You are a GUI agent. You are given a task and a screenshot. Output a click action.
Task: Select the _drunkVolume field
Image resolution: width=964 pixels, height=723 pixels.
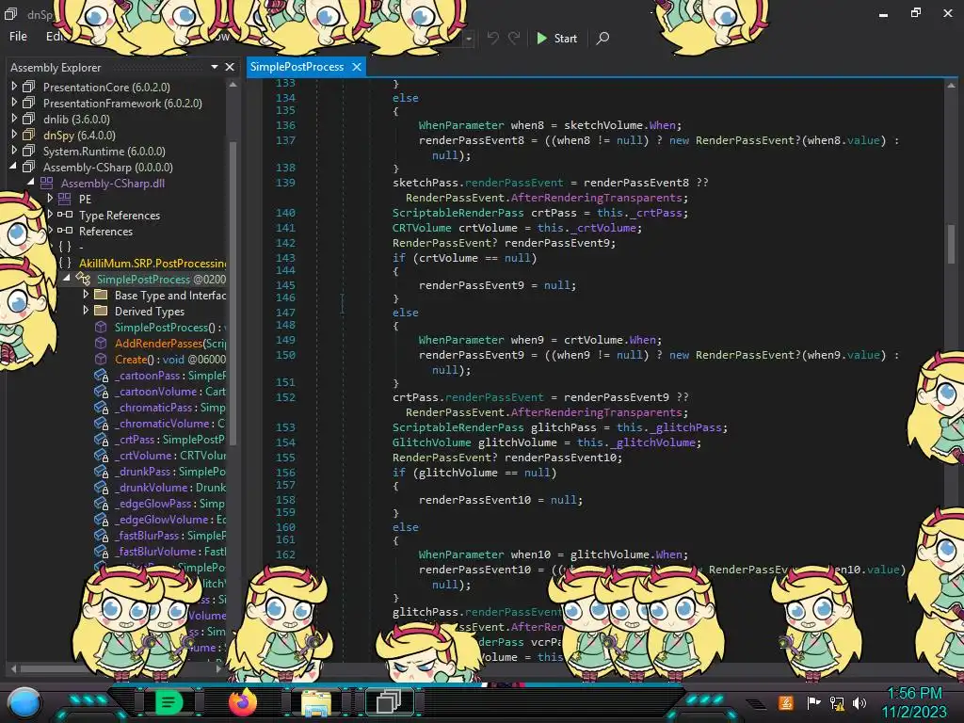tap(170, 487)
